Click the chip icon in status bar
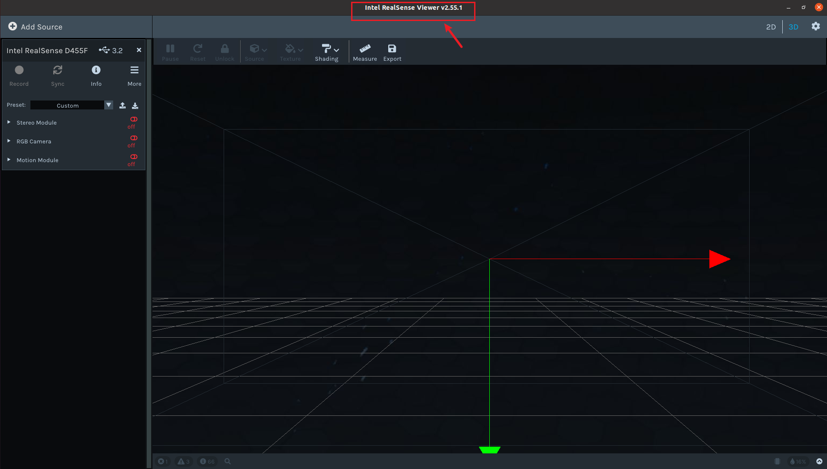Image resolution: width=827 pixels, height=469 pixels. (777, 461)
